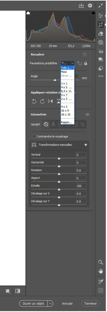
Task: Click the Echelle slider handle
Action: point(59,189)
